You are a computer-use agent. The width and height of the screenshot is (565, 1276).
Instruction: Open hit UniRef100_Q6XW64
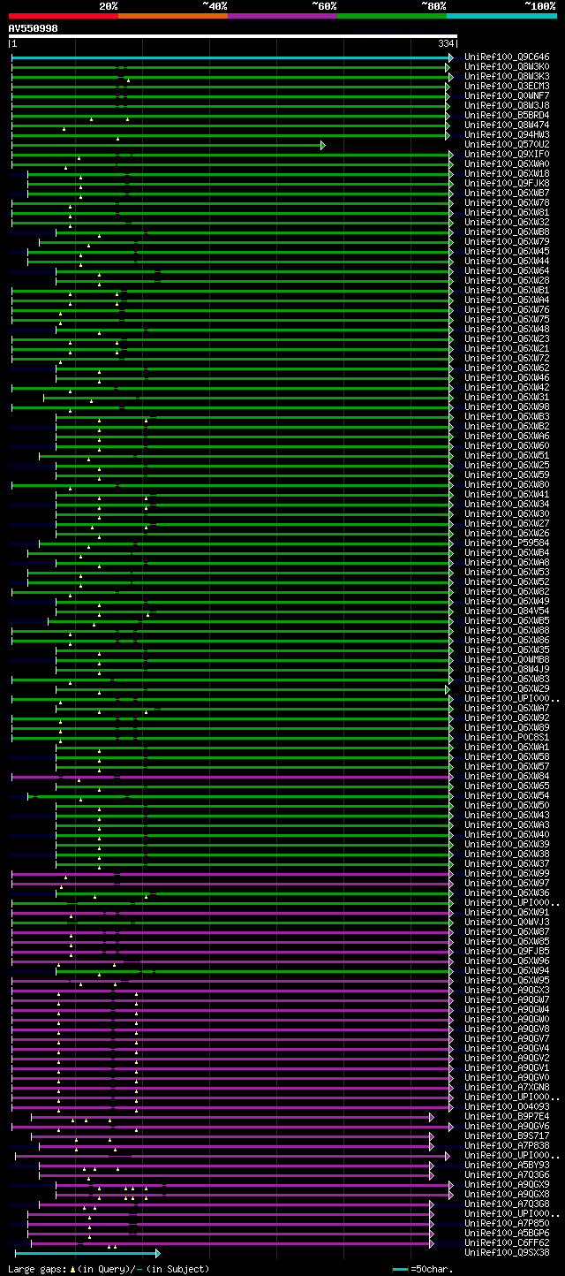tap(507, 271)
